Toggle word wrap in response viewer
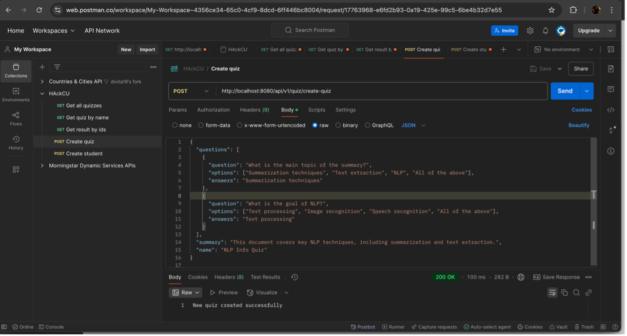627x336 pixels. tap(552, 293)
